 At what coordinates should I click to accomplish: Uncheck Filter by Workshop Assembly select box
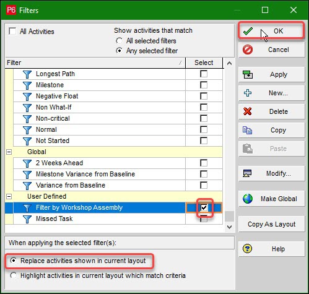(x=204, y=207)
